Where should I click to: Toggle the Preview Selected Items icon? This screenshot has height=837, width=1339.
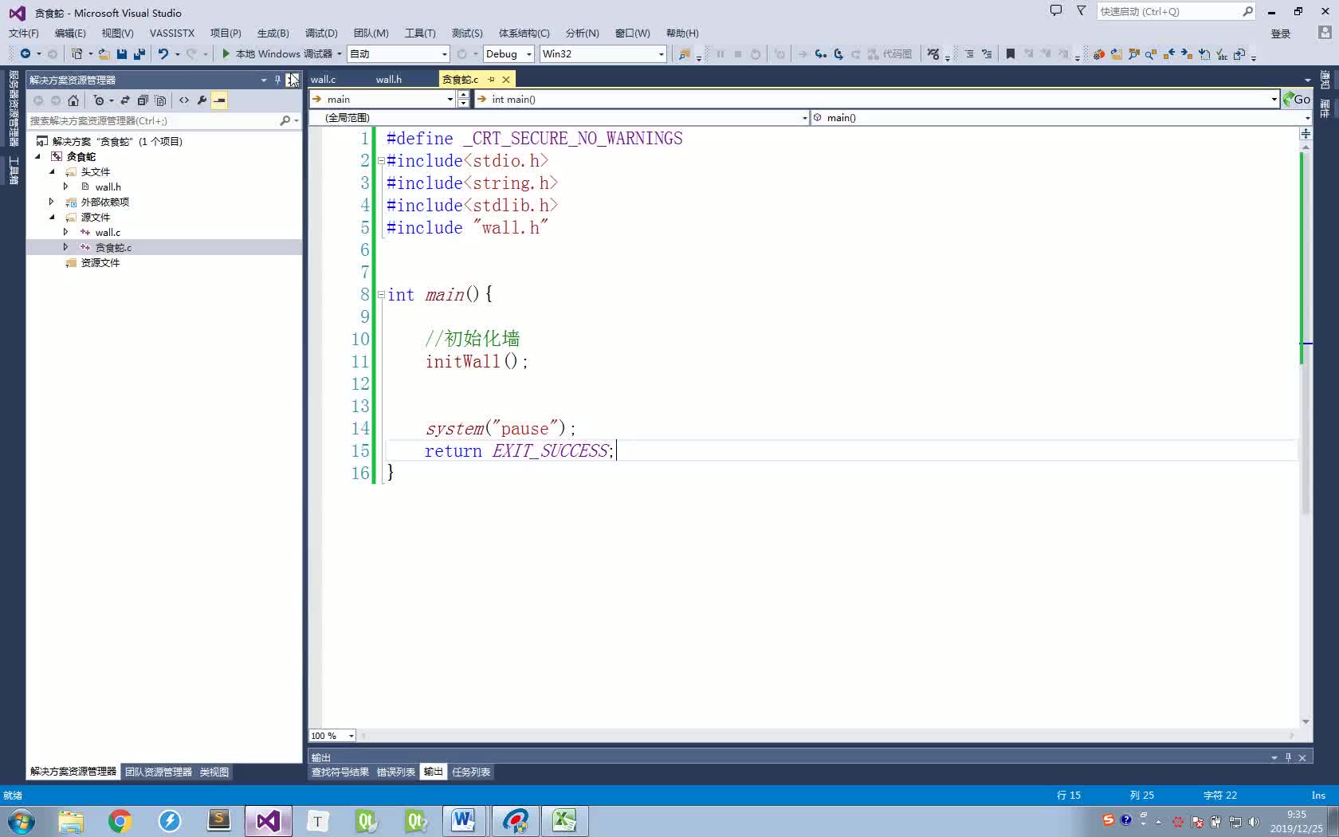(219, 100)
